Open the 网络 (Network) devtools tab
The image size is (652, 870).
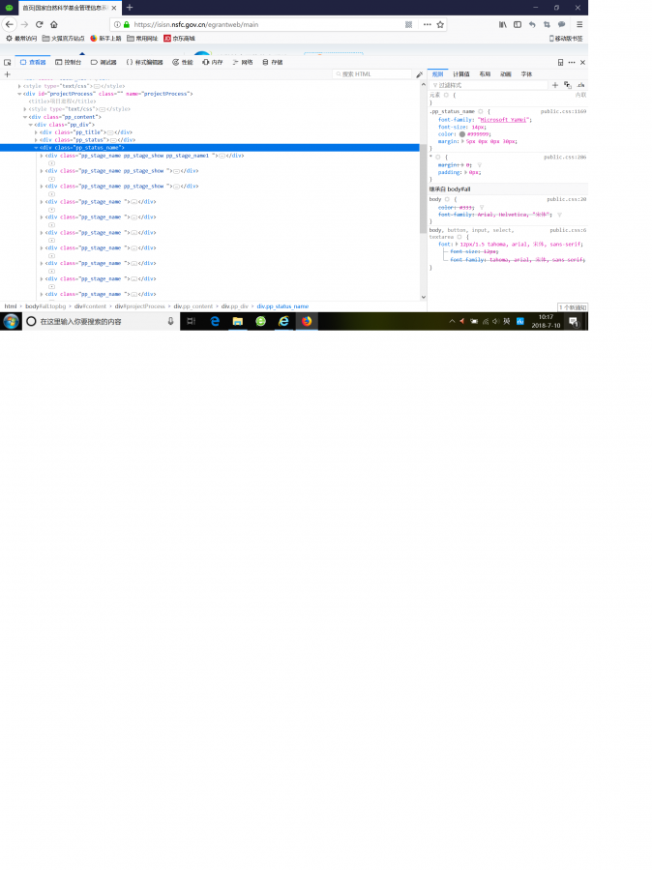243,62
